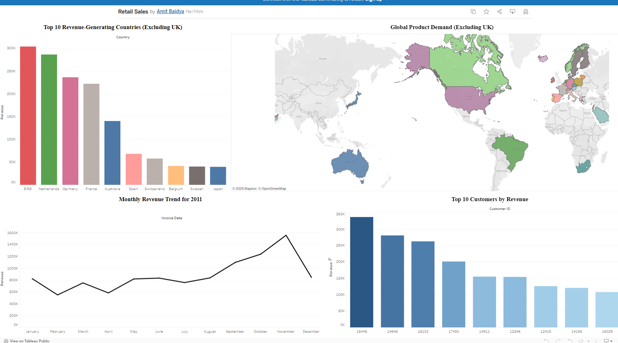The height and width of the screenshot is (343, 618).
Task: Select customer 18102 bar
Action: pyautogui.click(x=423, y=284)
